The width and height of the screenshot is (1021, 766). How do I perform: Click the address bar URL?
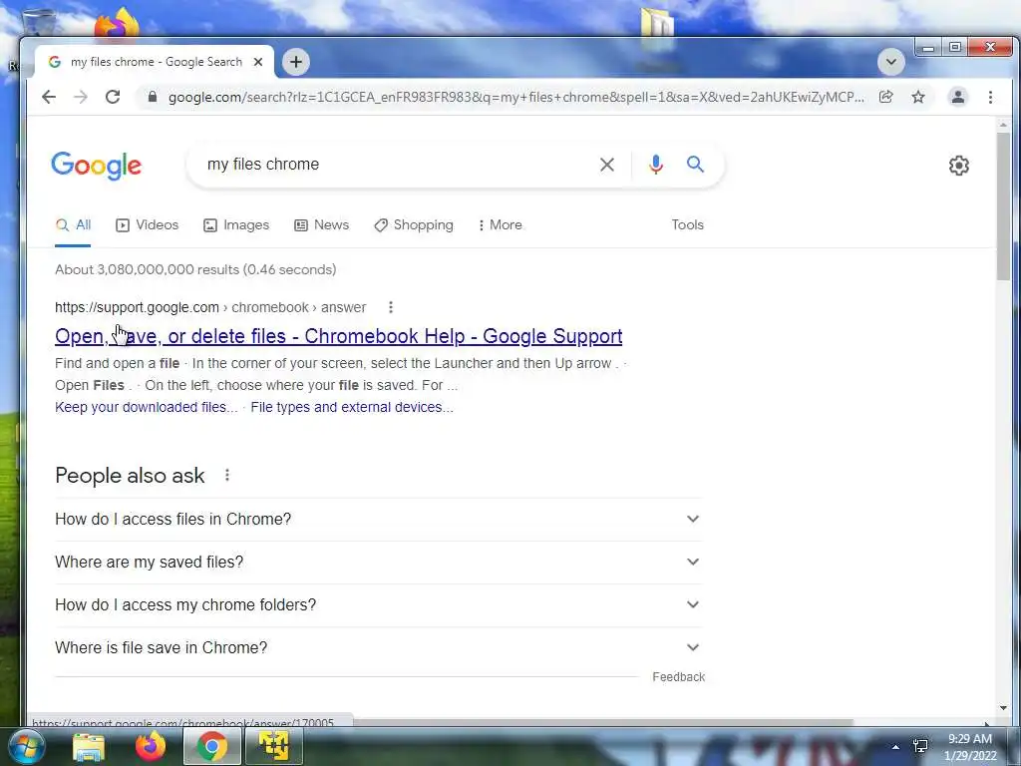[515, 97]
